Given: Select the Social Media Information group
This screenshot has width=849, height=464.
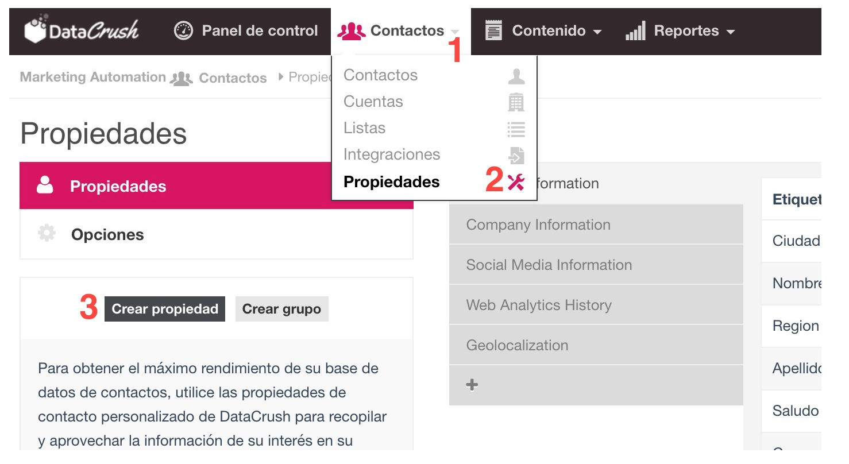Looking at the screenshot, I should pyautogui.click(x=549, y=265).
